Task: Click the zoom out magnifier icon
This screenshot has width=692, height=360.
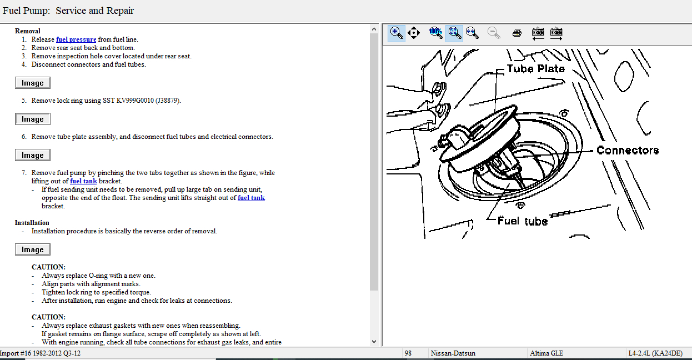Action: pos(494,33)
